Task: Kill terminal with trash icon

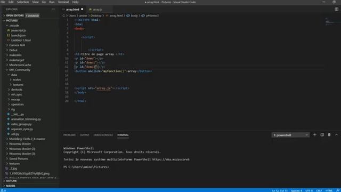Action: (x=329, y=135)
